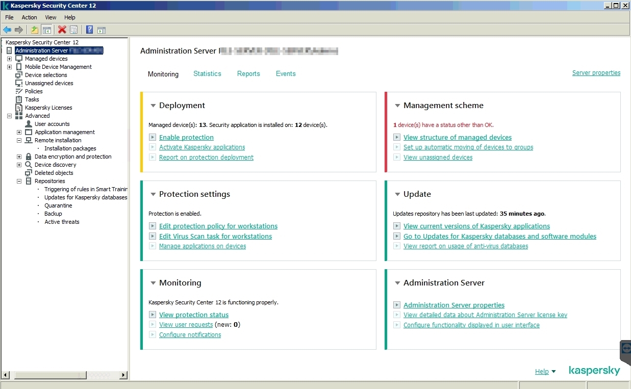Click the Device selections icon
The height and width of the screenshot is (389, 631).
point(19,75)
